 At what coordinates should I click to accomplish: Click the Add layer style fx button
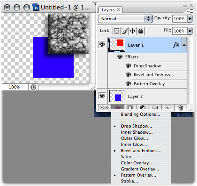coord(118,108)
